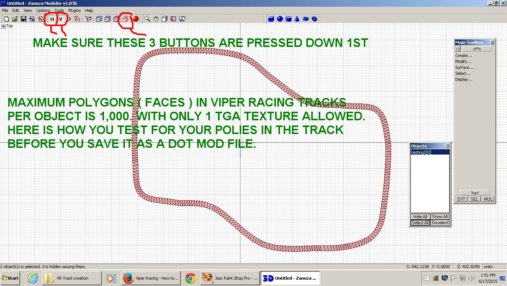Image resolution: width=507 pixels, height=286 pixels.
Task: Create a blue sphere primitive
Action: [280, 19]
